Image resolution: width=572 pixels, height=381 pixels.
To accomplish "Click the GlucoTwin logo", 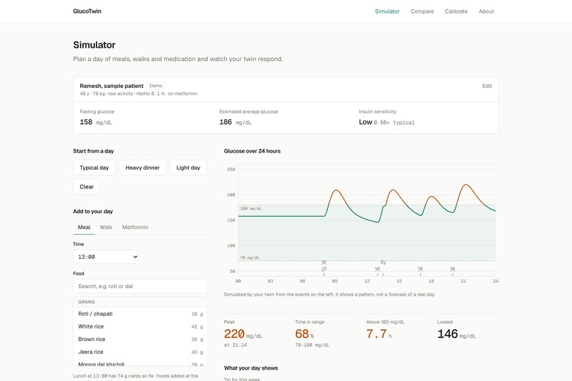I will [x=87, y=11].
